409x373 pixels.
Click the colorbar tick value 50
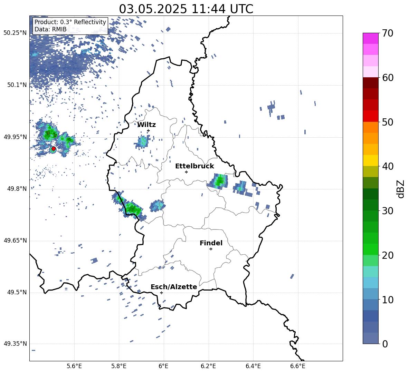(x=388, y=122)
